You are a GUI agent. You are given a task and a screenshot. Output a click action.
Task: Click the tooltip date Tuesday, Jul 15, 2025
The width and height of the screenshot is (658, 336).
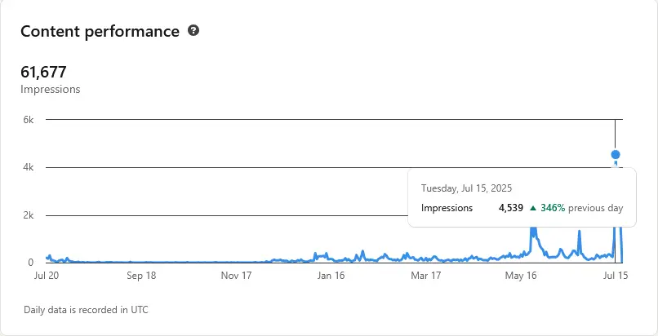point(467,188)
